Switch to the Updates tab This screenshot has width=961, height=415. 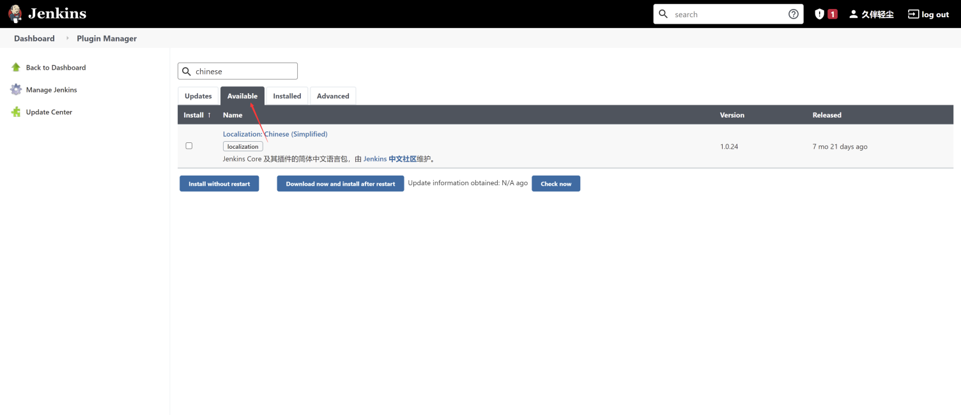198,96
